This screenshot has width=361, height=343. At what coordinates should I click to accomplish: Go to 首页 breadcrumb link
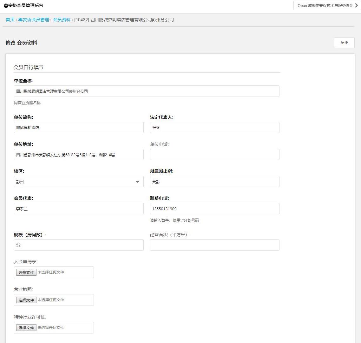[10, 20]
